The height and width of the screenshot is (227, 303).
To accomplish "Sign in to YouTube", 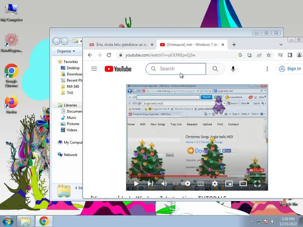I will pyautogui.click(x=290, y=69).
